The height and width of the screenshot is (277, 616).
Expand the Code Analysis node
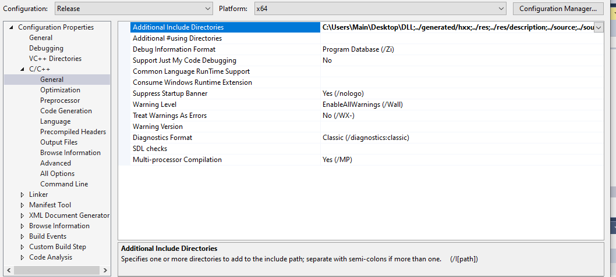[22, 257]
